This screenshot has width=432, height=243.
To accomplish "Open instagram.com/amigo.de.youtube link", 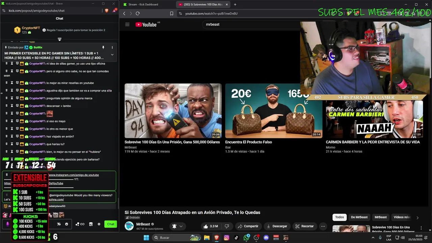I will point(74,175).
